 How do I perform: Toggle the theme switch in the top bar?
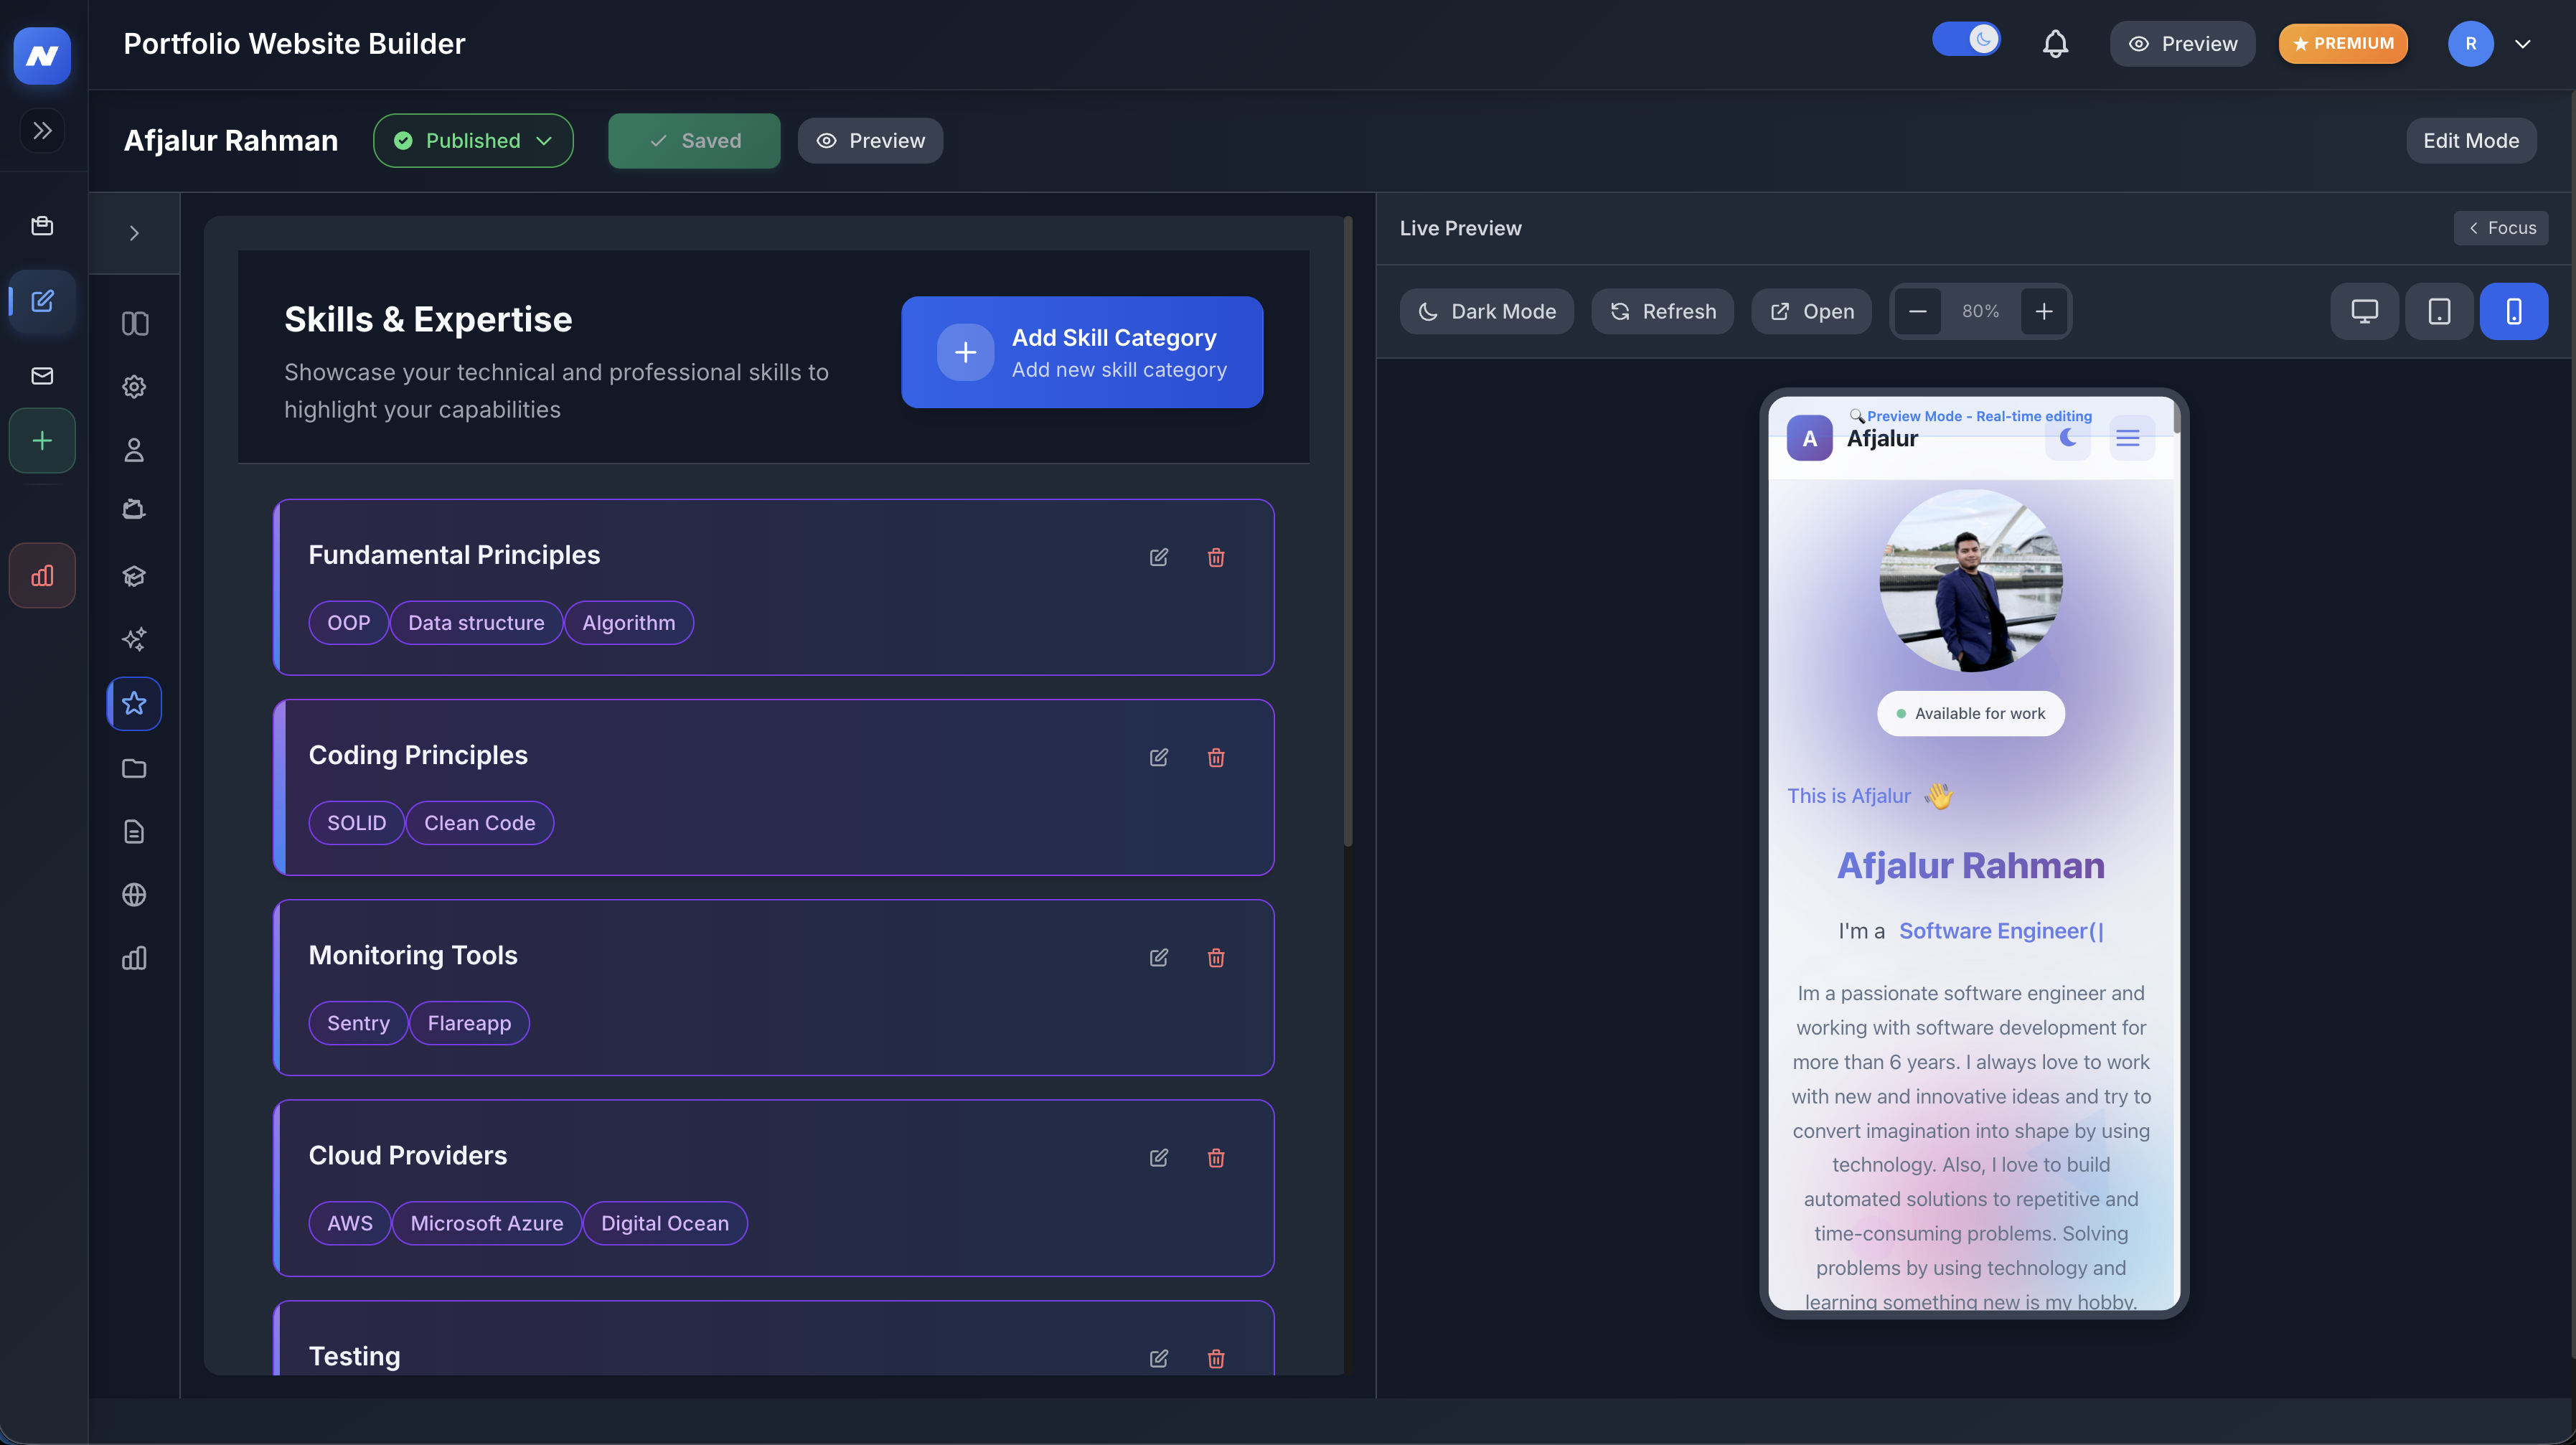click(x=1966, y=40)
